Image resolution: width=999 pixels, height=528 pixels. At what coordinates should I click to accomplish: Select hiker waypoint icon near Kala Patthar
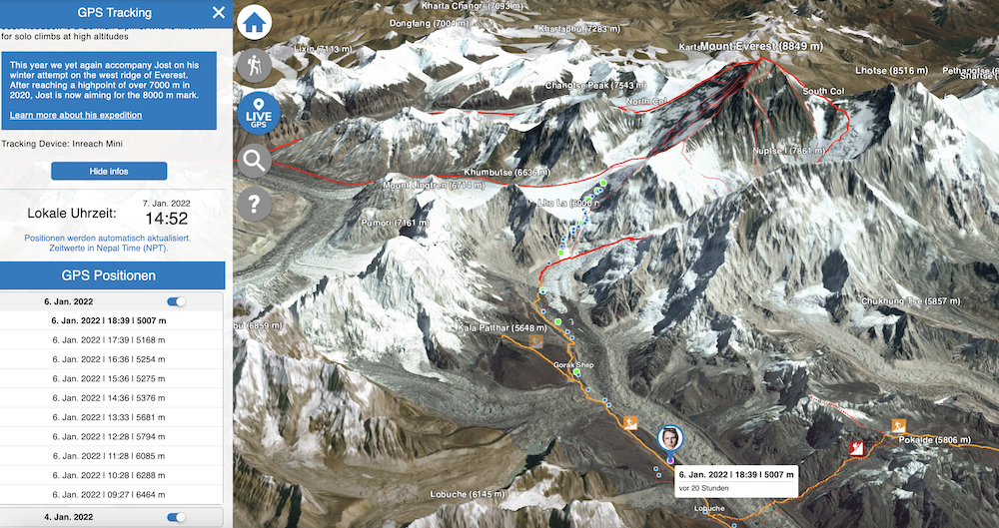[535, 341]
